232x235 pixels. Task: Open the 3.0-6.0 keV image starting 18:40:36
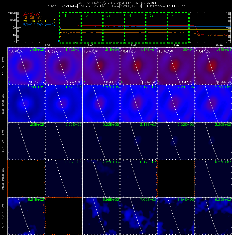(101, 66)
